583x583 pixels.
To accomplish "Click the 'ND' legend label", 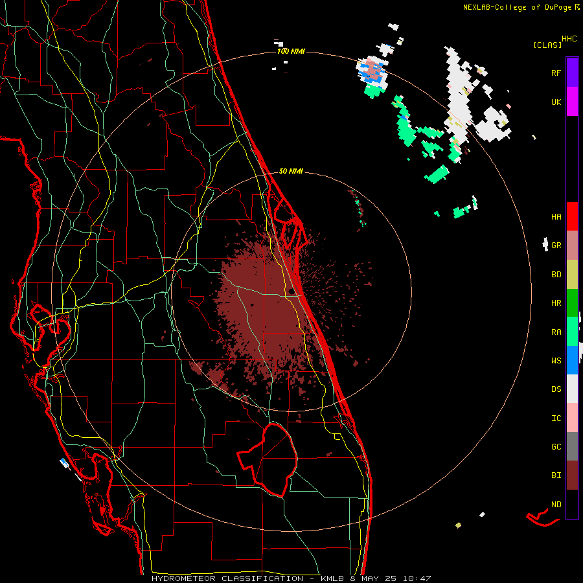I will click(556, 504).
